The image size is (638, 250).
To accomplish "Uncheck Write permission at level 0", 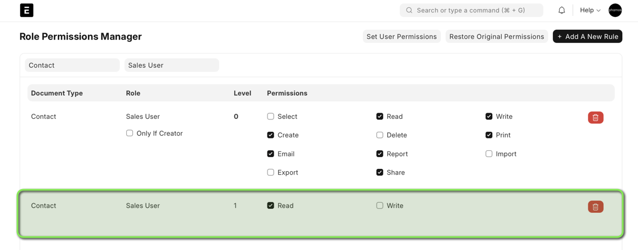I will [489, 117].
